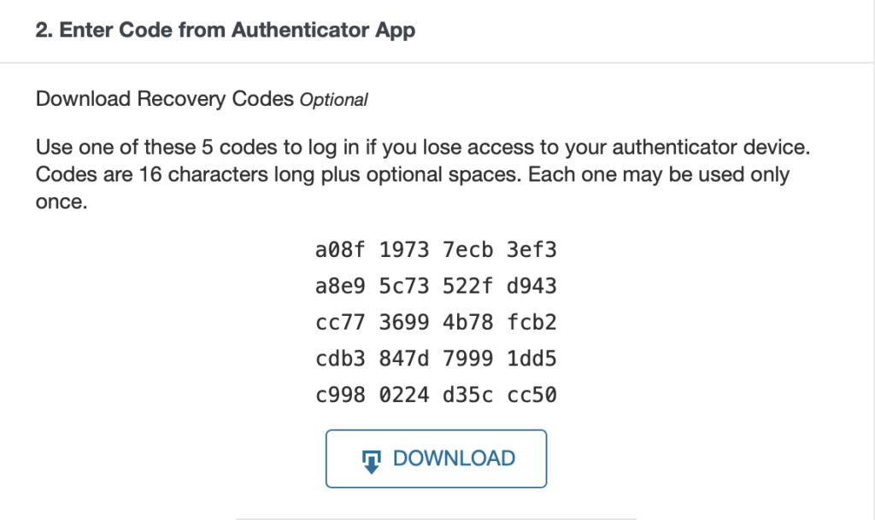Select recovery code starting with a8e9
This screenshot has width=875, height=520.
(x=436, y=286)
